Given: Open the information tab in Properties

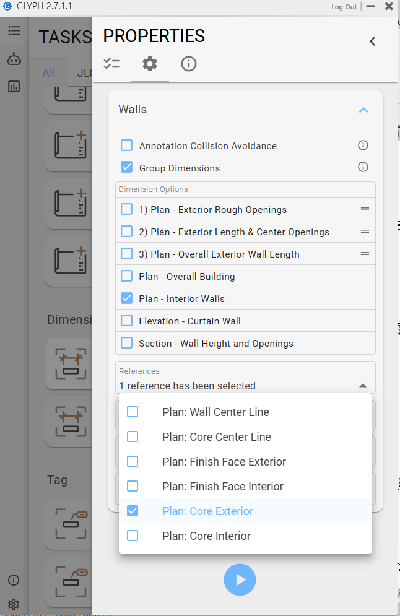Looking at the screenshot, I should coord(189,64).
